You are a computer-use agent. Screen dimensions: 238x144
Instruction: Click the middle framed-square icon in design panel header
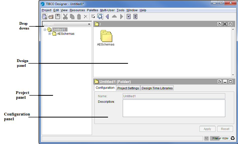225,24
